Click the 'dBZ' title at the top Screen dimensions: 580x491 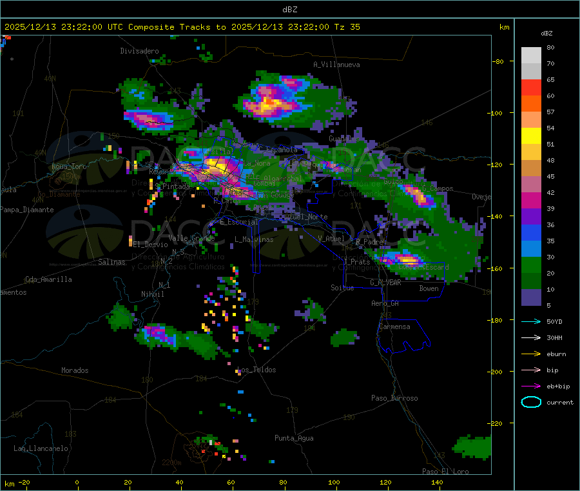(x=289, y=10)
